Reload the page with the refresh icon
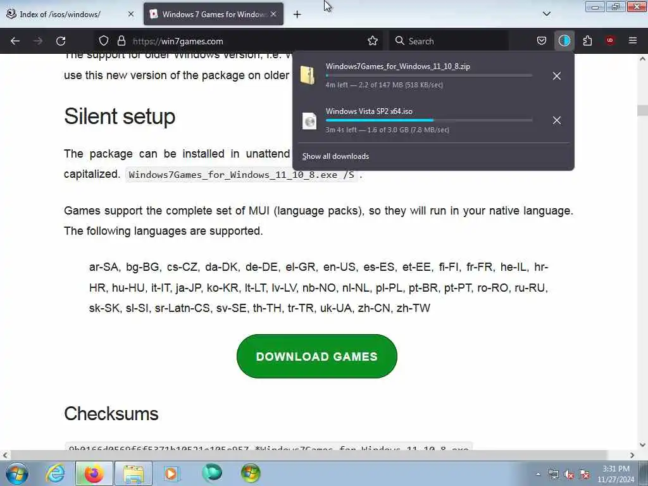Image resolution: width=648 pixels, height=486 pixels. point(61,41)
